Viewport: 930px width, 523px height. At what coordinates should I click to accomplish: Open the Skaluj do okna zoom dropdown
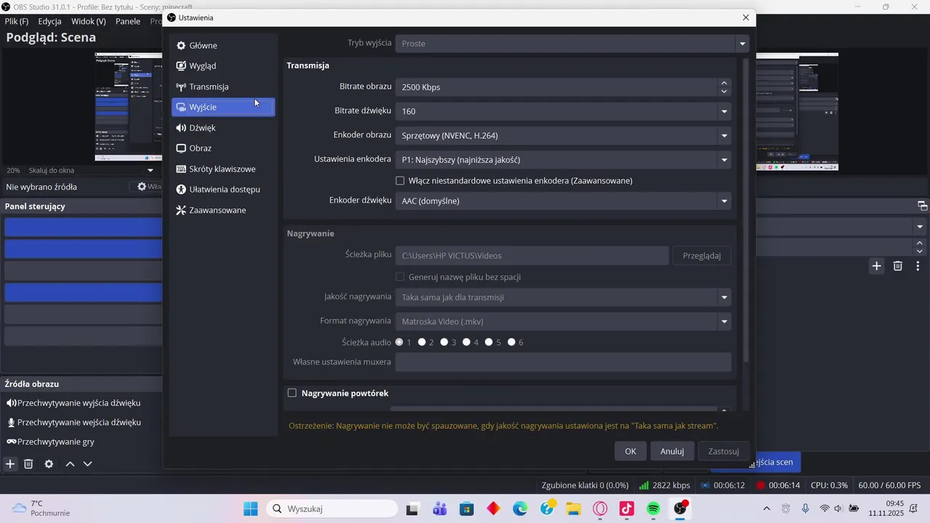(92, 170)
